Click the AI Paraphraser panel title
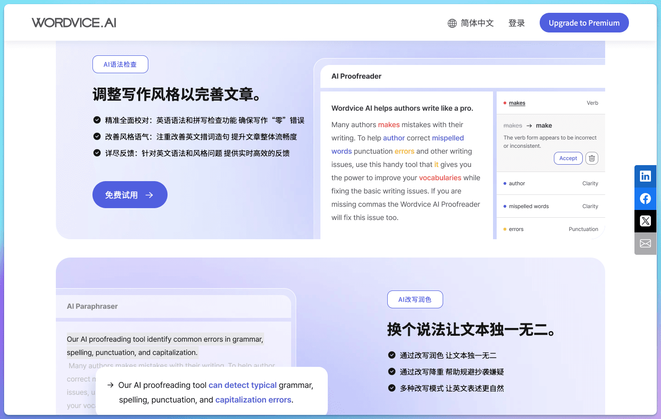Image resolution: width=661 pixels, height=419 pixels. 92,306
